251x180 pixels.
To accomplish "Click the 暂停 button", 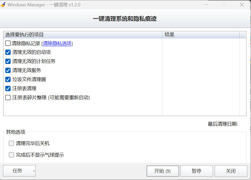I will [197, 171].
